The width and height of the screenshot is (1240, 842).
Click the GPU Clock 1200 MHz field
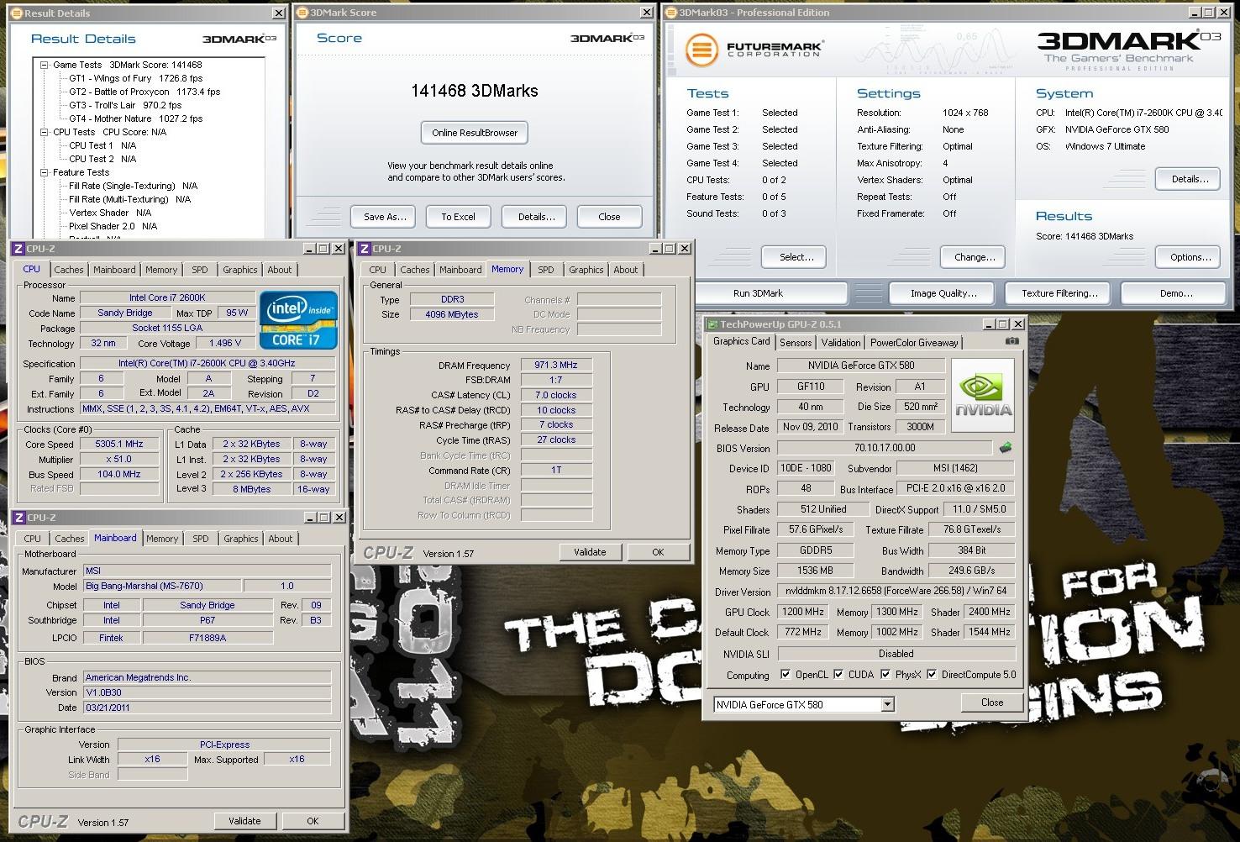[x=803, y=612]
